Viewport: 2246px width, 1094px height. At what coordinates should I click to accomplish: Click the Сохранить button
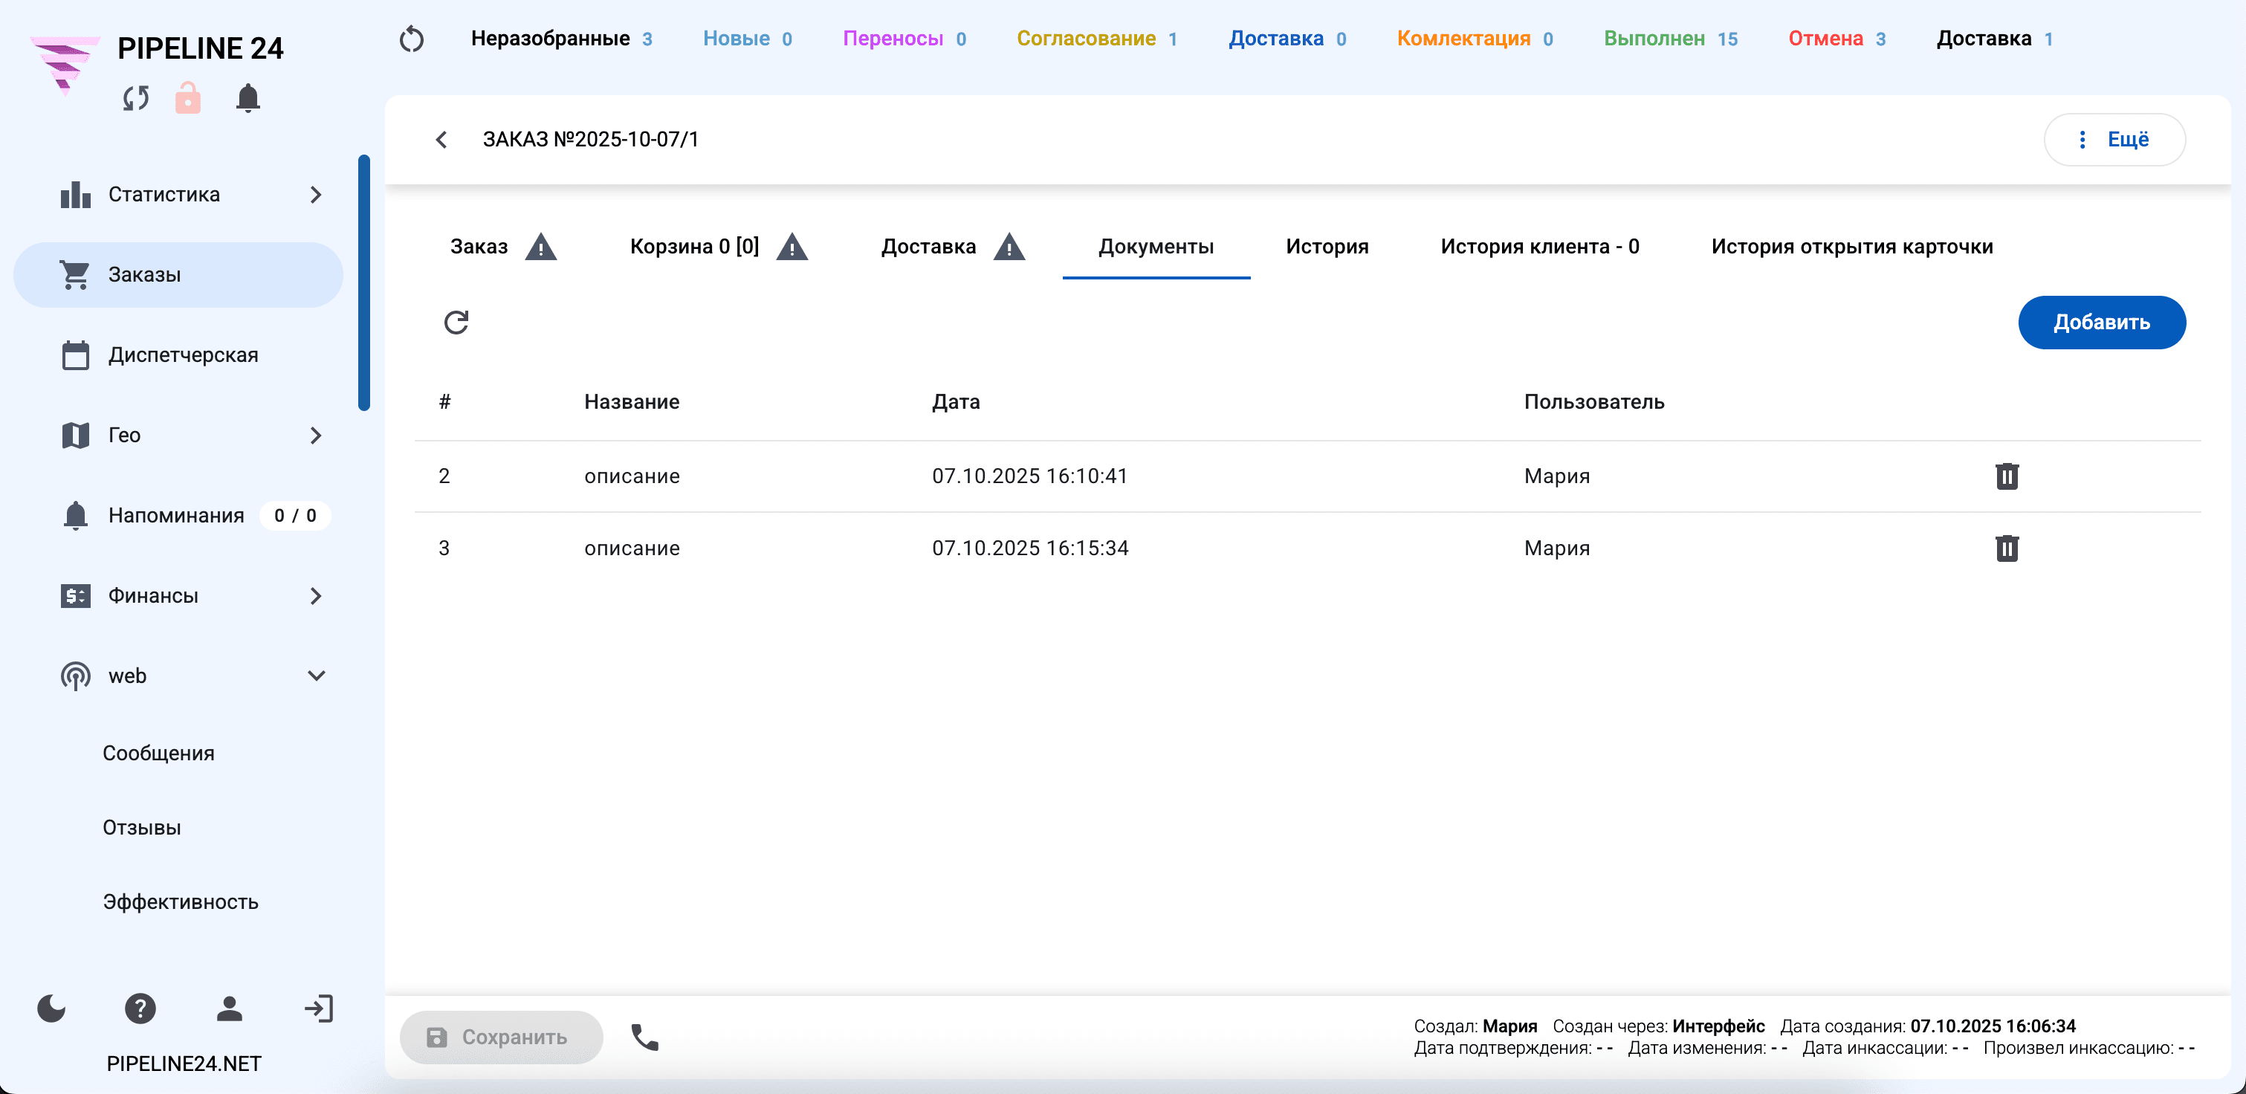pyautogui.click(x=502, y=1038)
